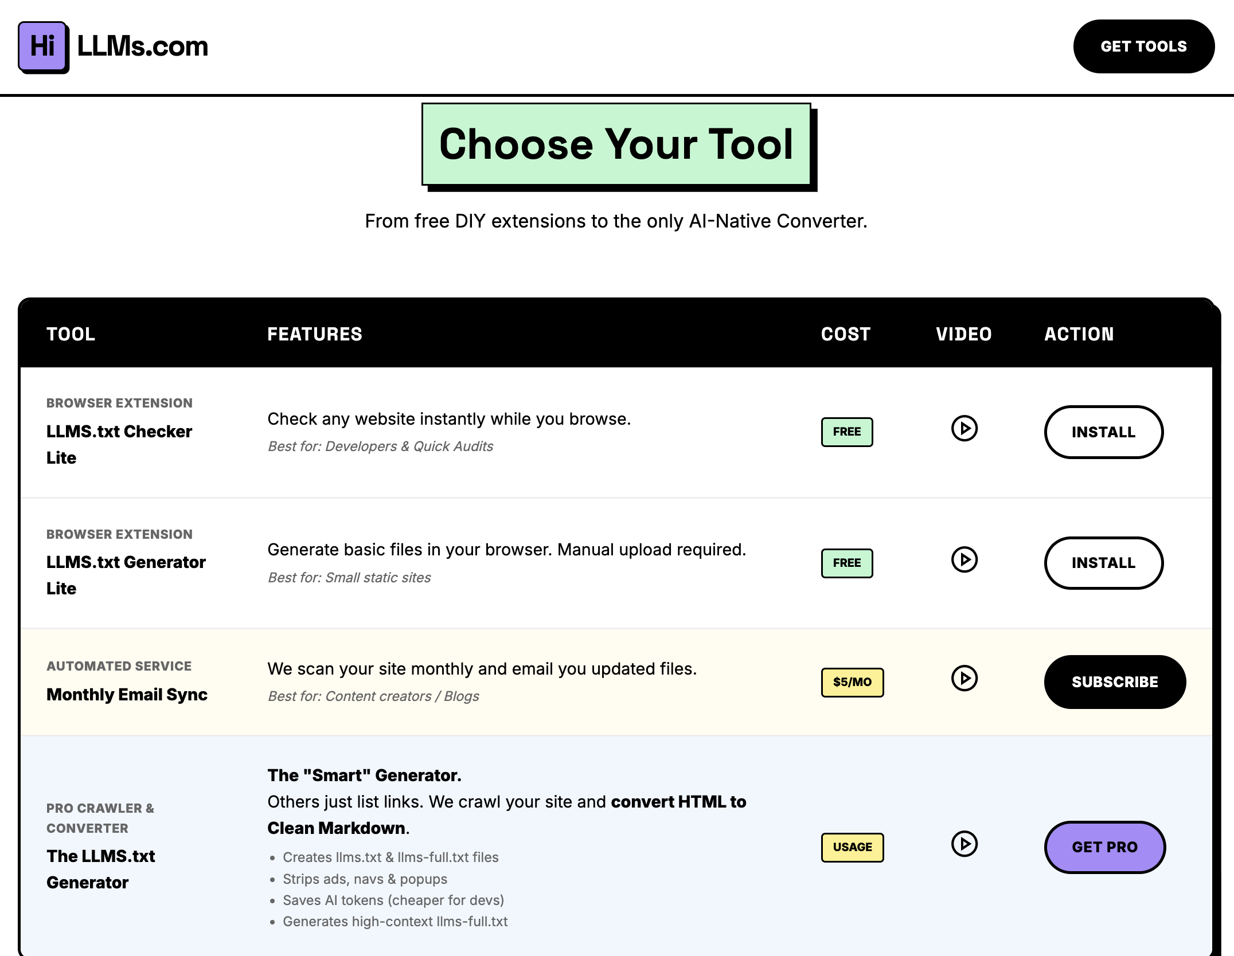The image size is (1234, 956).
Task: Open the LLMs.com home link
Action: [x=142, y=46]
